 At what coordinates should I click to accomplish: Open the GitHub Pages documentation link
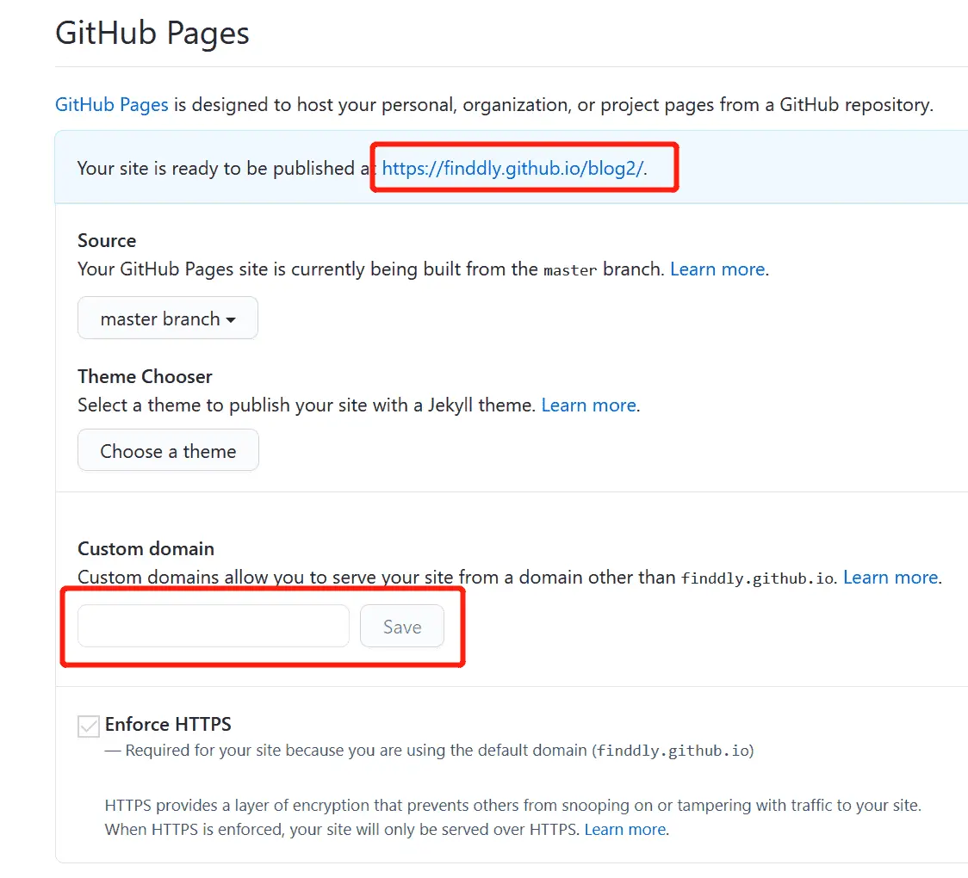pos(112,105)
